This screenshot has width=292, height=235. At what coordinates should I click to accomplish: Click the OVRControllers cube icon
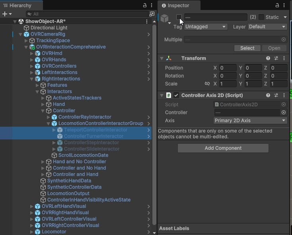point(38,66)
